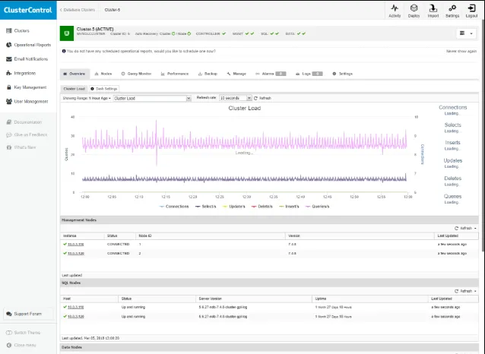485x354 pixels.
Task: Open Integrations in sidebar
Action: coord(21,73)
